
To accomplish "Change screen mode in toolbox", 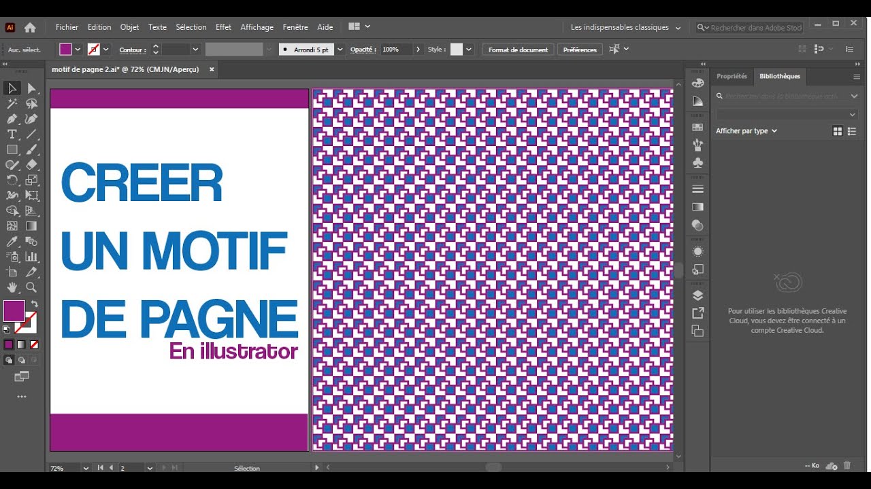I will [22, 376].
